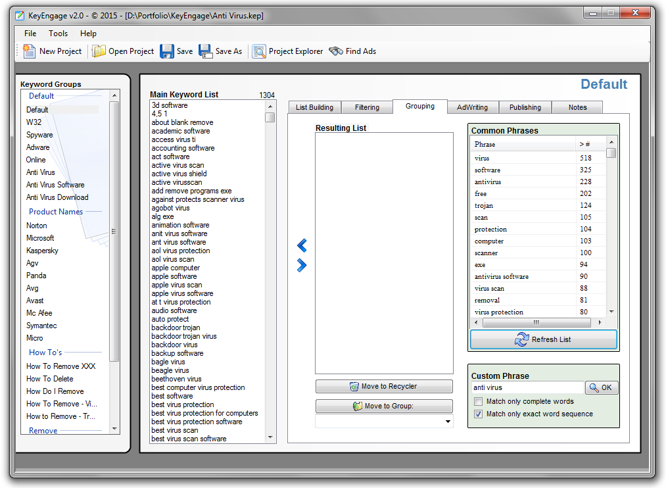Click the Common Phrases horizontal scrollbar

[x=536, y=323]
